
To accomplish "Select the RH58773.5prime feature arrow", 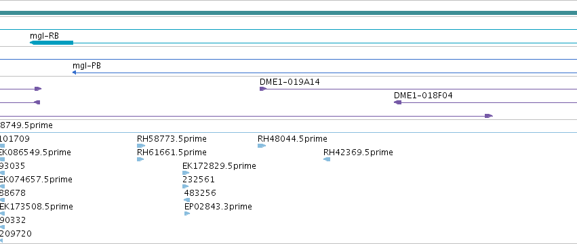I will tap(140, 146).
